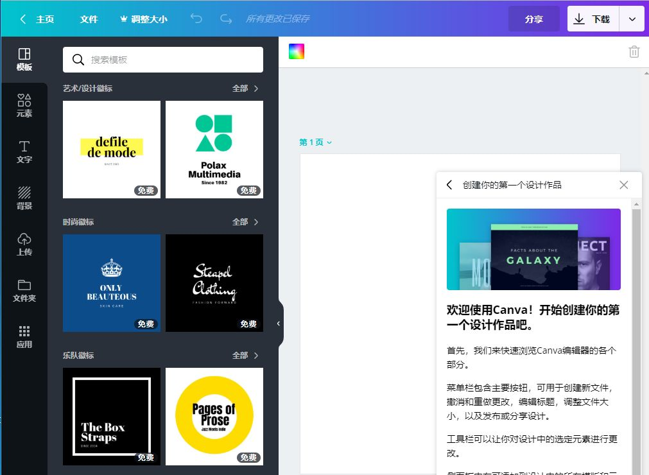This screenshot has height=475, width=649.
Task: Focus the 搜索模板 search field
Action: click(163, 60)
